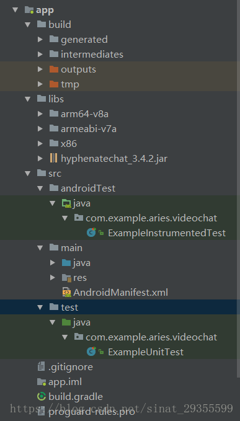The image size is (240, 421).
Task: Click the src folder icon
Action: tap(41, 173)
